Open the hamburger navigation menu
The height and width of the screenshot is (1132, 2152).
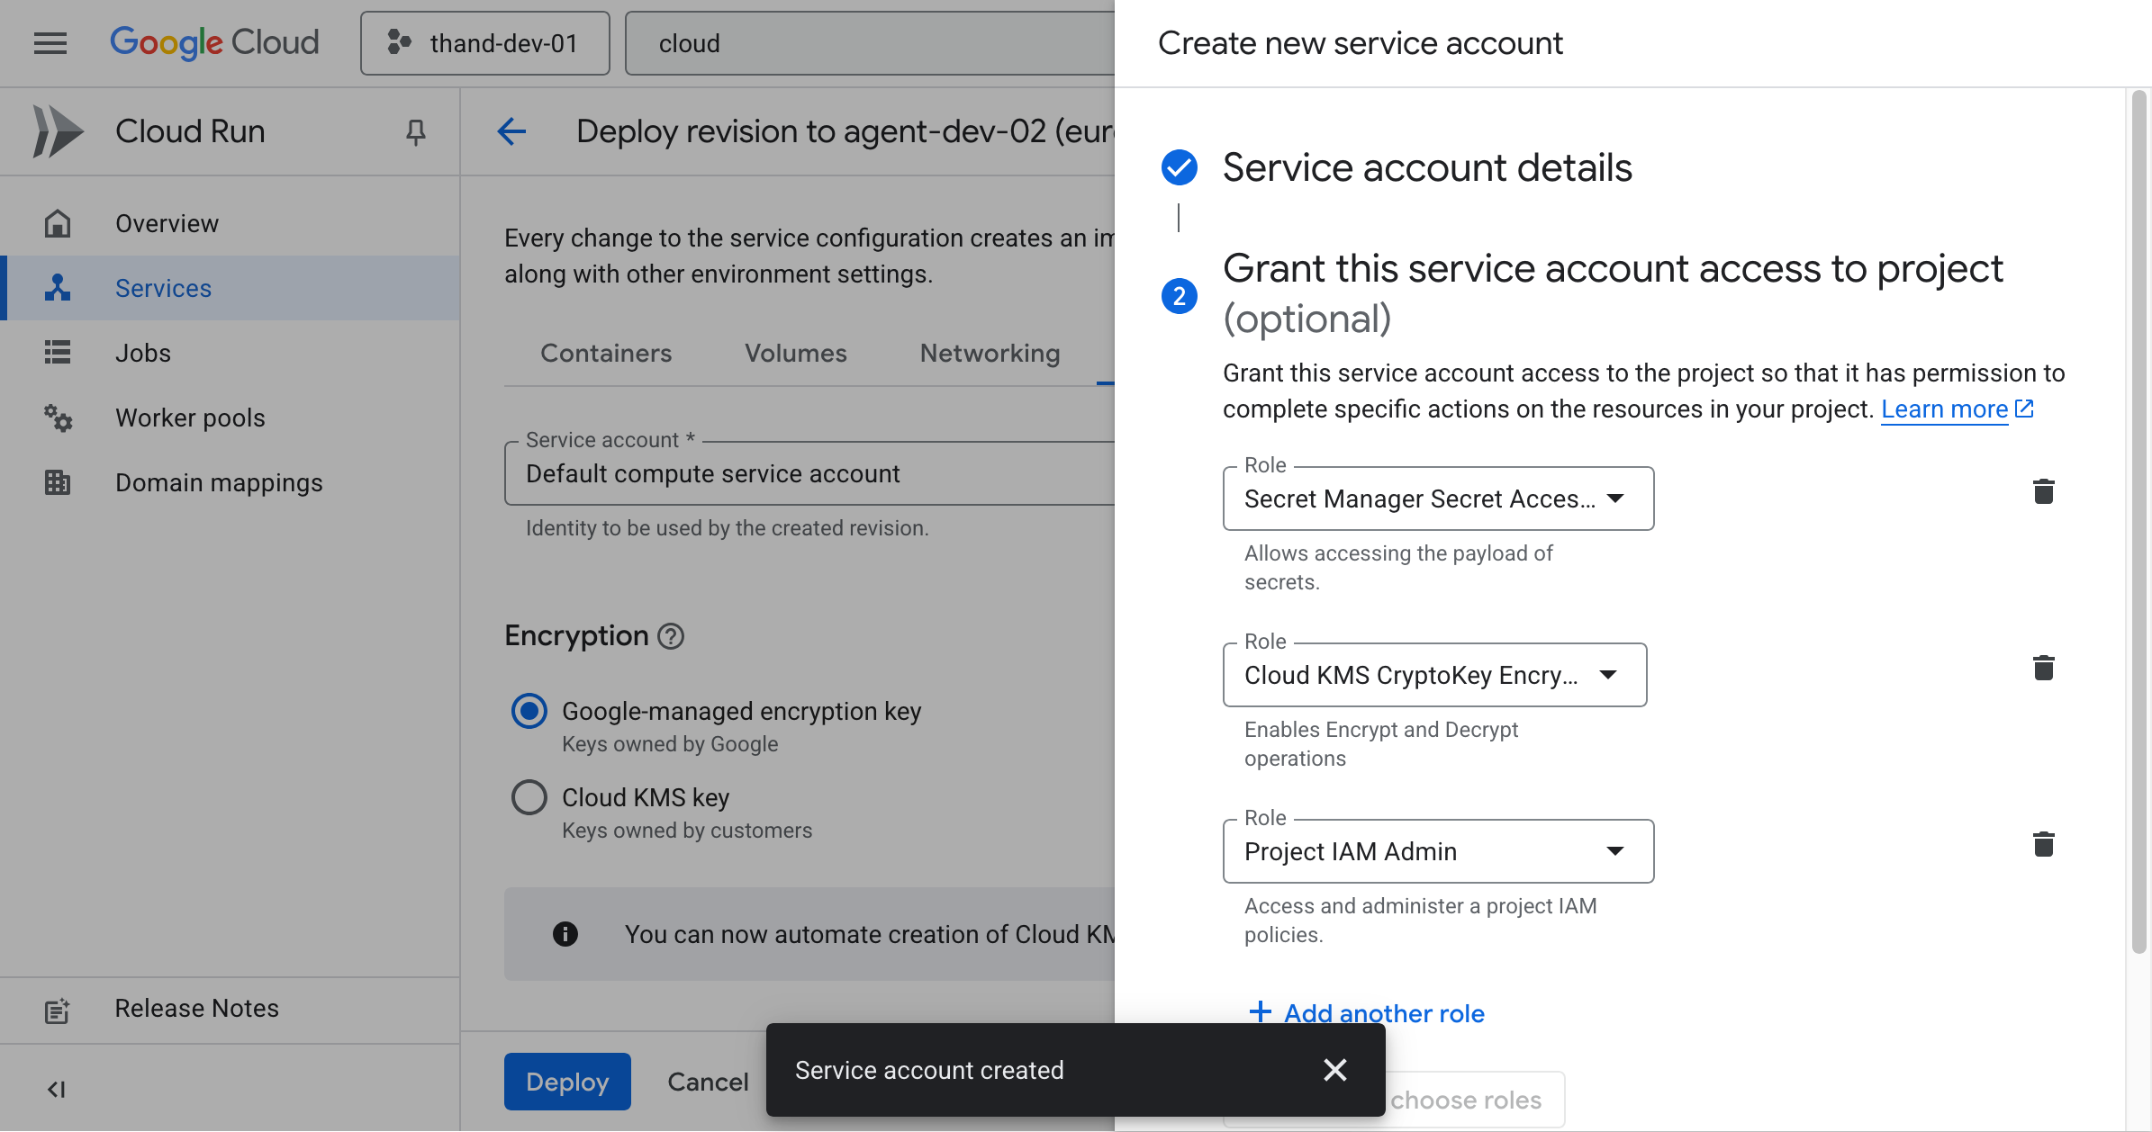click(50, 43)
